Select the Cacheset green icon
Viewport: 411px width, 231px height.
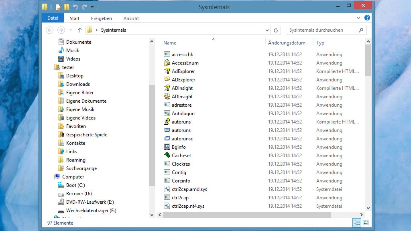pos(167,155)
